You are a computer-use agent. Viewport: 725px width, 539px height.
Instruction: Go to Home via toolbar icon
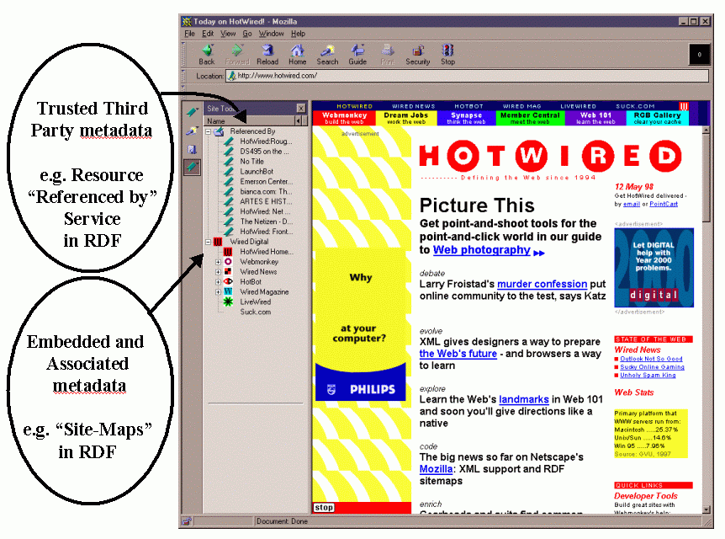pos(298,54)
